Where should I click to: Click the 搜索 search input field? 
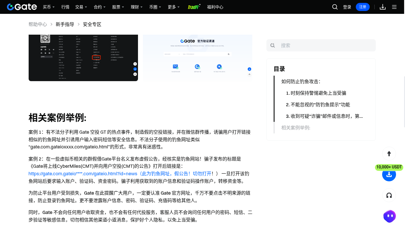pyautogui.click(x=321, y=45)
